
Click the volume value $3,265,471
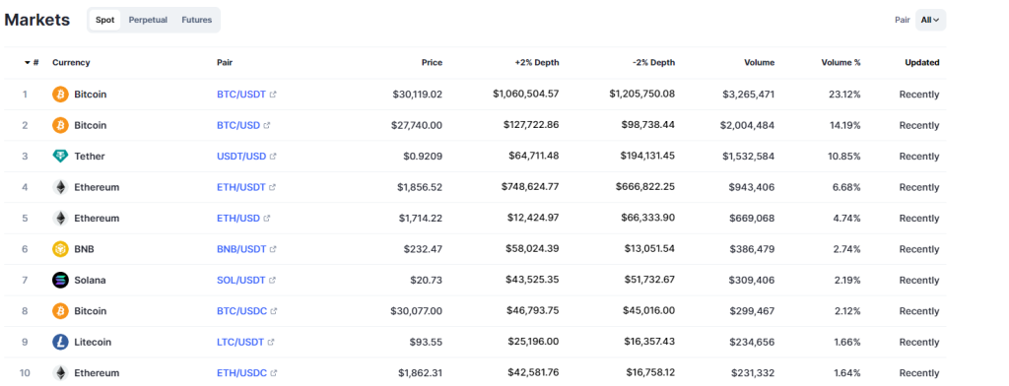pos(749,94)
